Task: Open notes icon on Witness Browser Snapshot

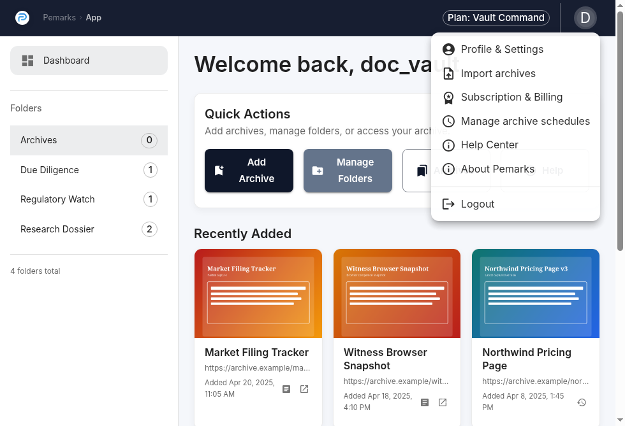Action: point(425,402)
